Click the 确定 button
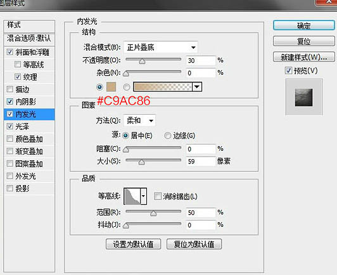Viewport: 337px width, 275px height. coord(303,25)
